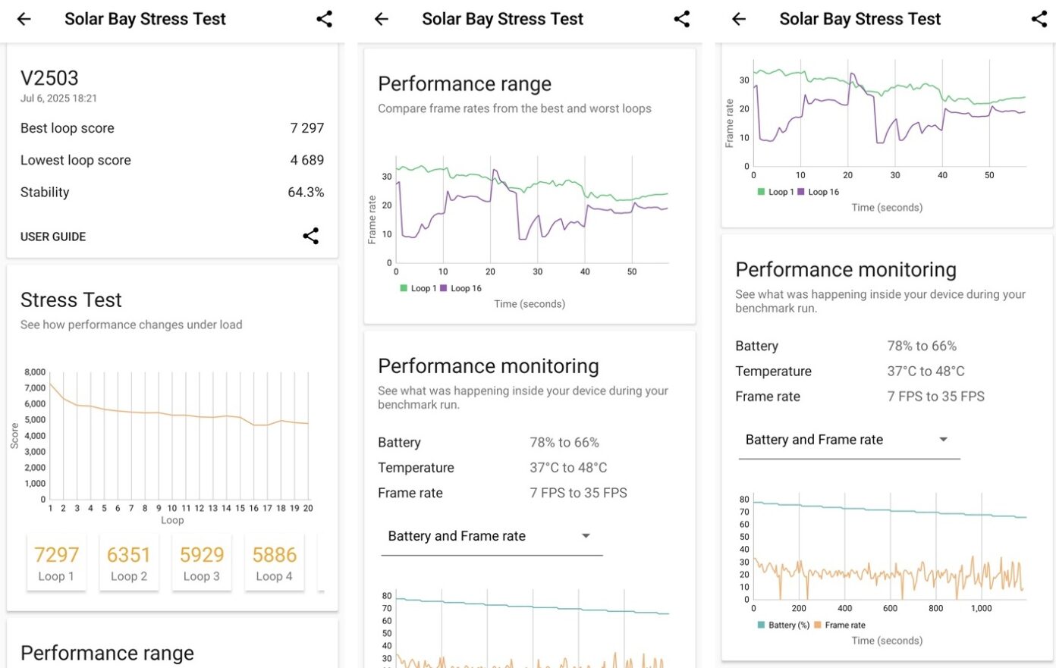Tap share icon beside USER GUIDE
The image size is (1056, 668).
[311, 236]
